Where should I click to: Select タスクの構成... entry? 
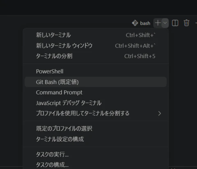(96, 164)
